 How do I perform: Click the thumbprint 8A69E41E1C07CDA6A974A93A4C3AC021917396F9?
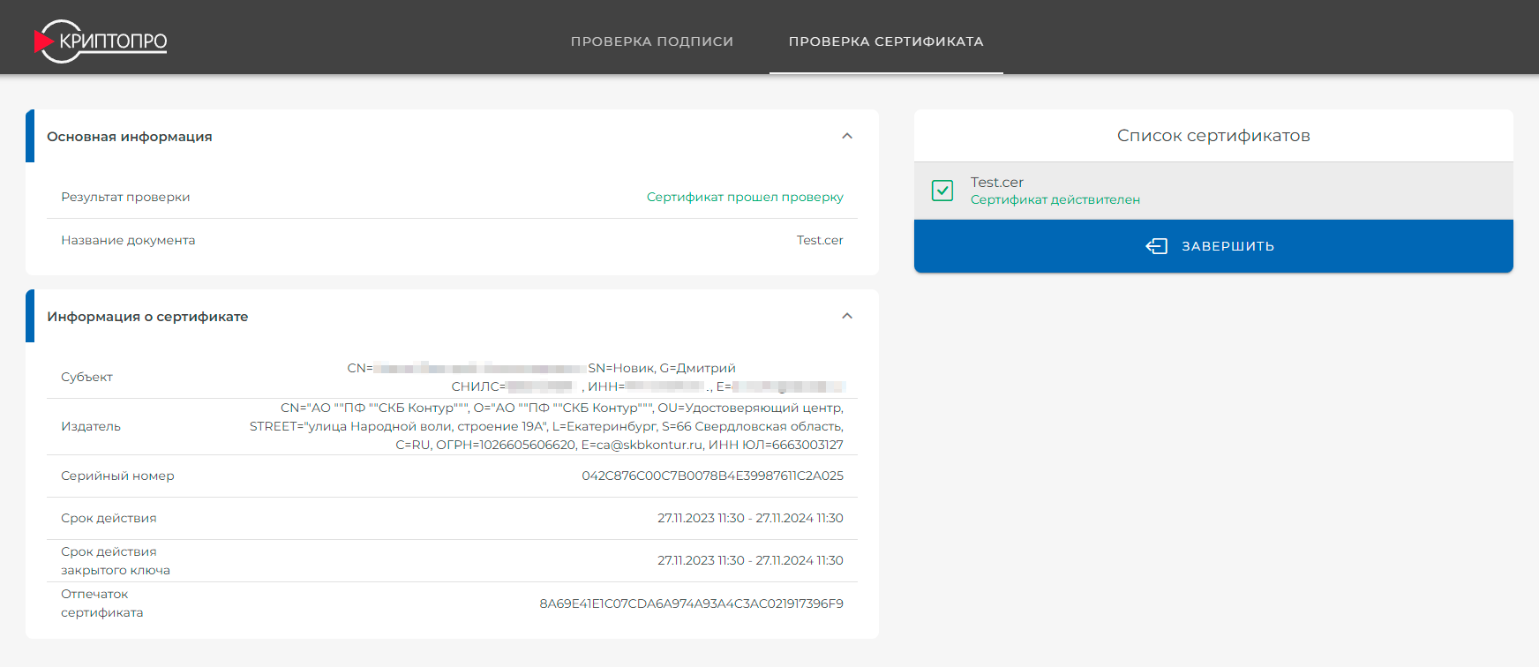[691, 603]
